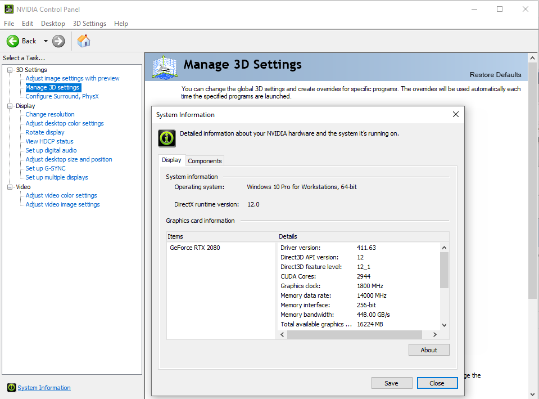
Task: Open the File menu
Action: tap(9, 24)
